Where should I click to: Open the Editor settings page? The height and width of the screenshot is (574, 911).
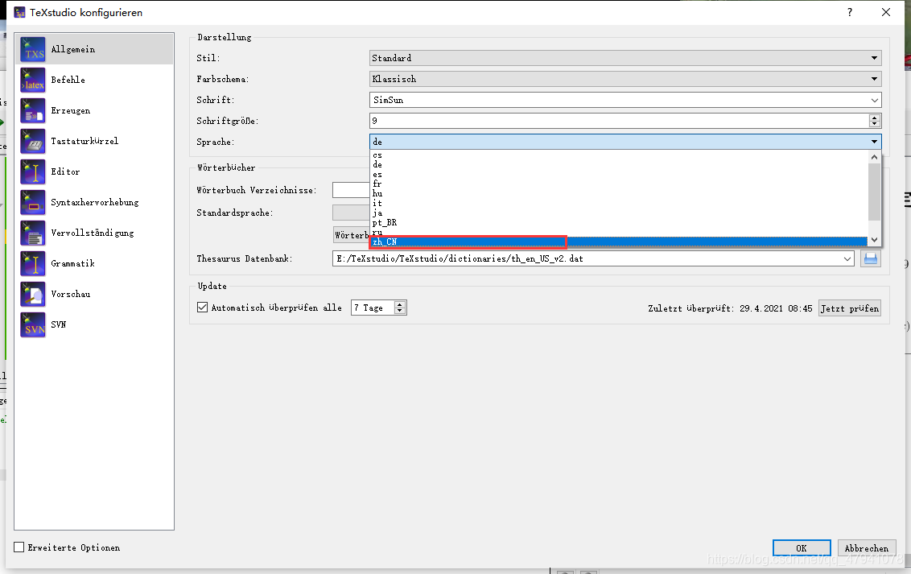[95, 172]
